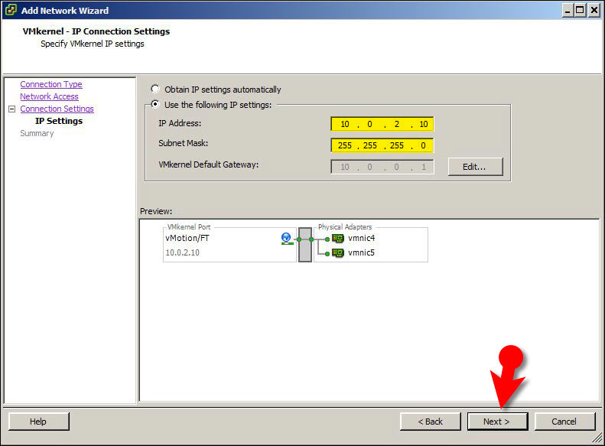Collapse the Connection Settings tree node
605x446 pixels.
coord(12,109)
